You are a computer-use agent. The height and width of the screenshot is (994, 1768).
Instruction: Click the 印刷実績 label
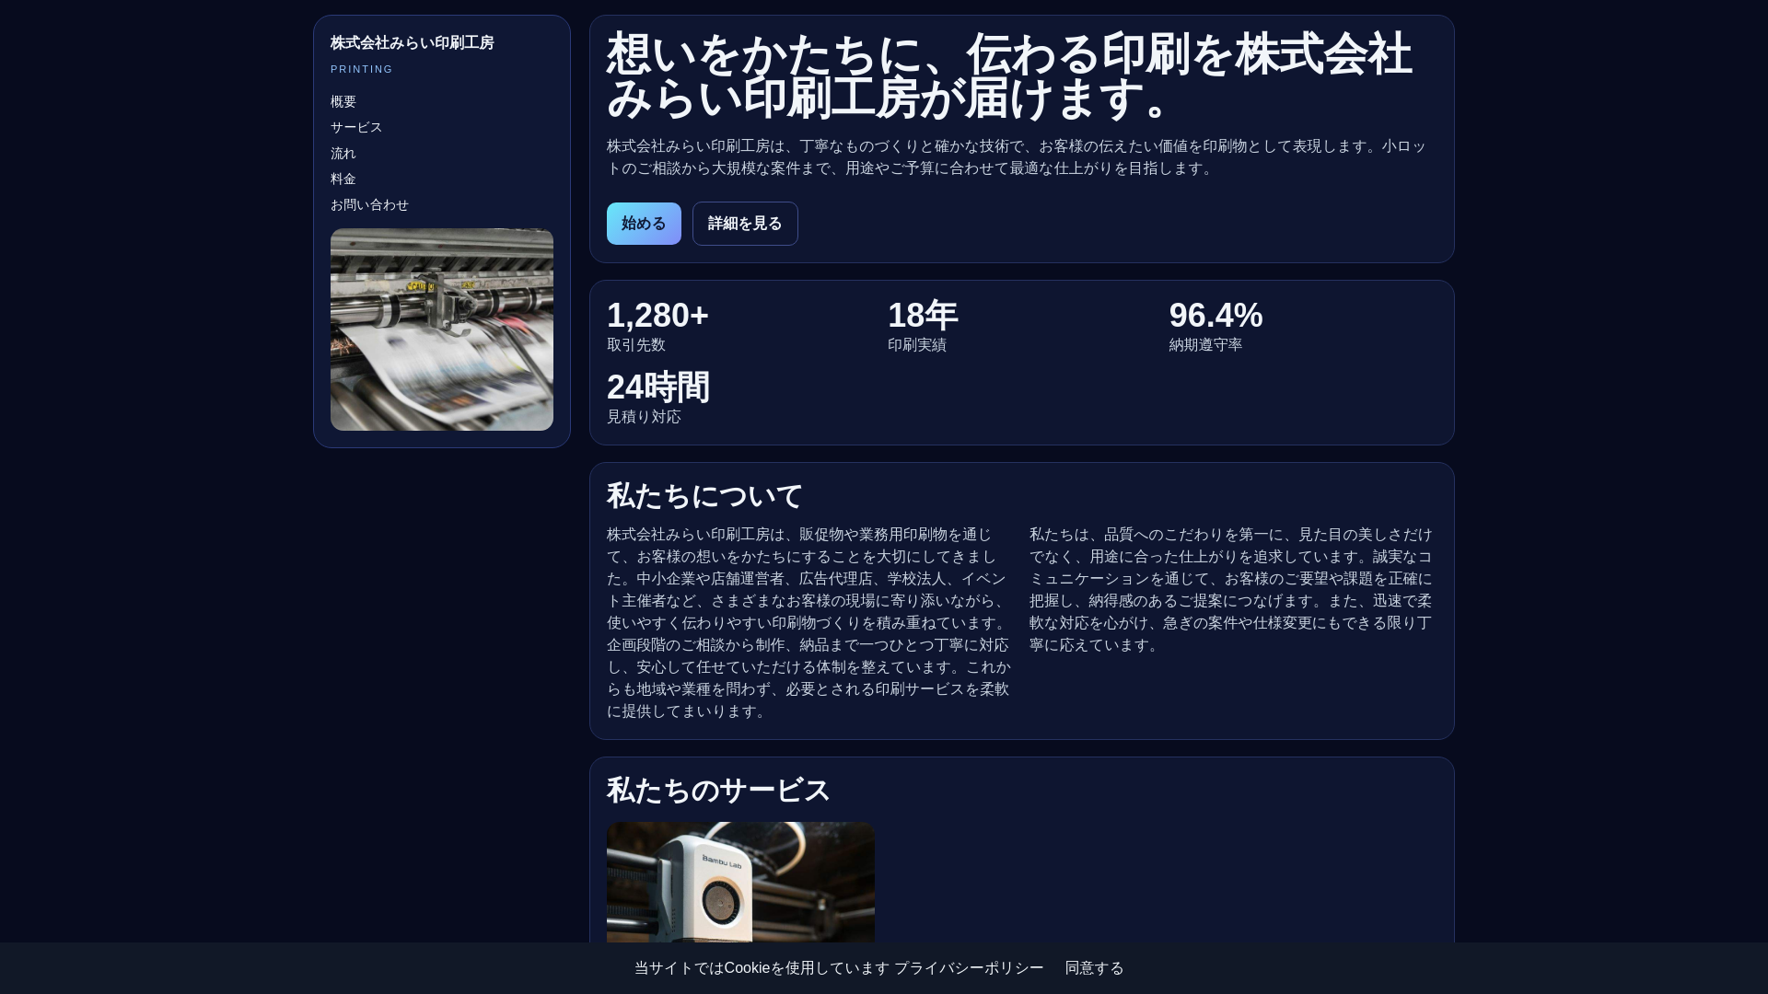(917, 345)
